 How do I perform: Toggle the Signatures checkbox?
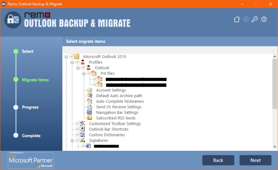pos(78,140)
